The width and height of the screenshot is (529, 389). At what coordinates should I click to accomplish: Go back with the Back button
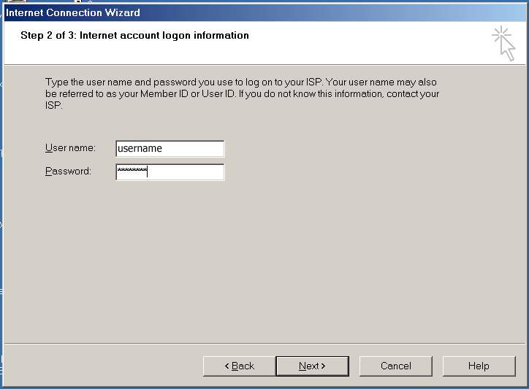coord(239,366)
